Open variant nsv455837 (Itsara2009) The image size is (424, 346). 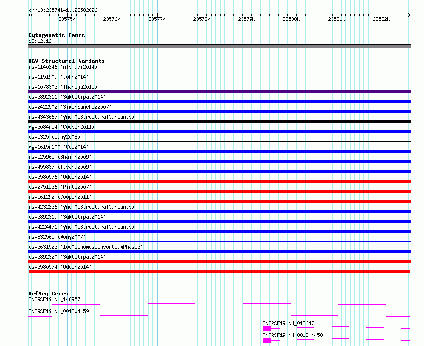tap(60, 167)
